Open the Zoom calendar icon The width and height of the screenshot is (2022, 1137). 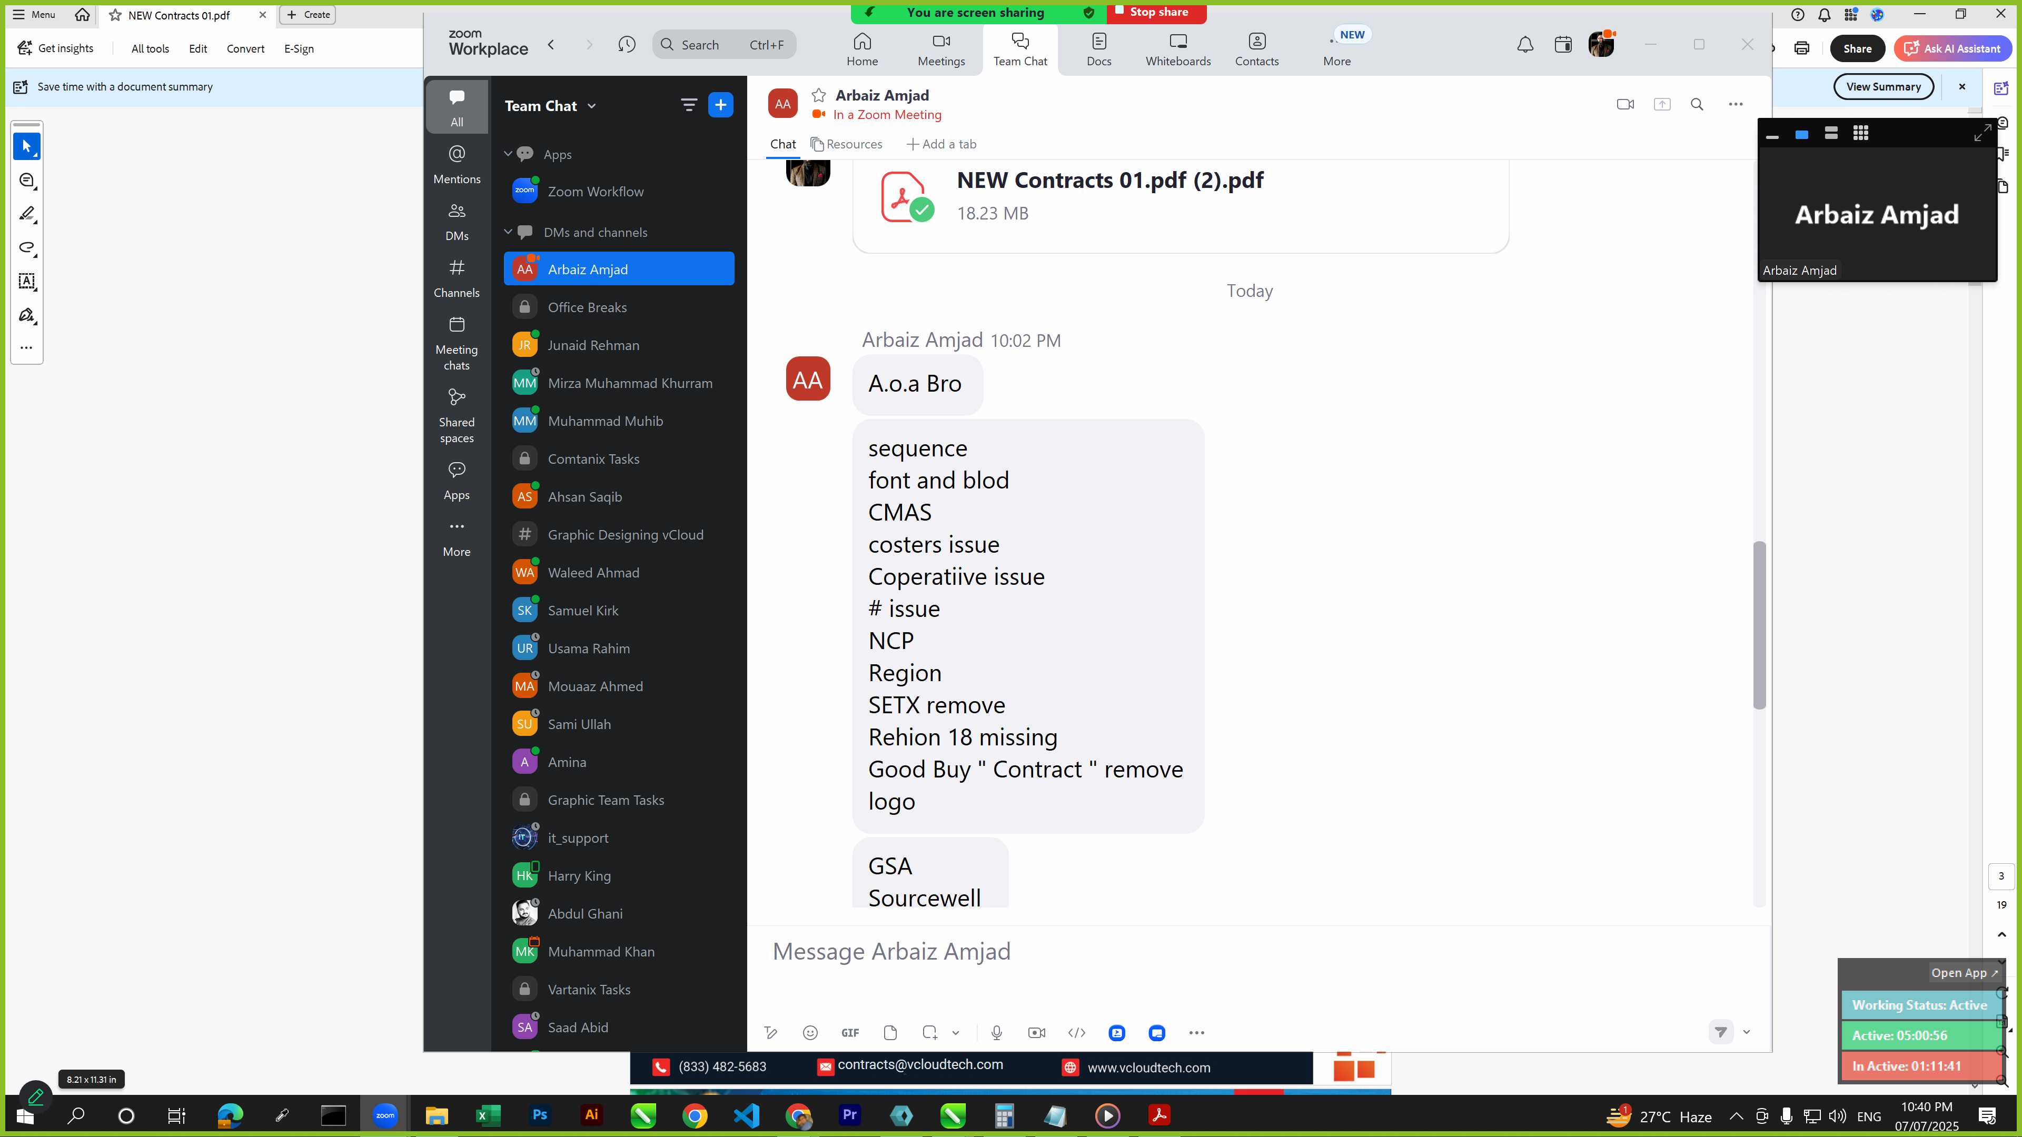(x=1563, y=45)
